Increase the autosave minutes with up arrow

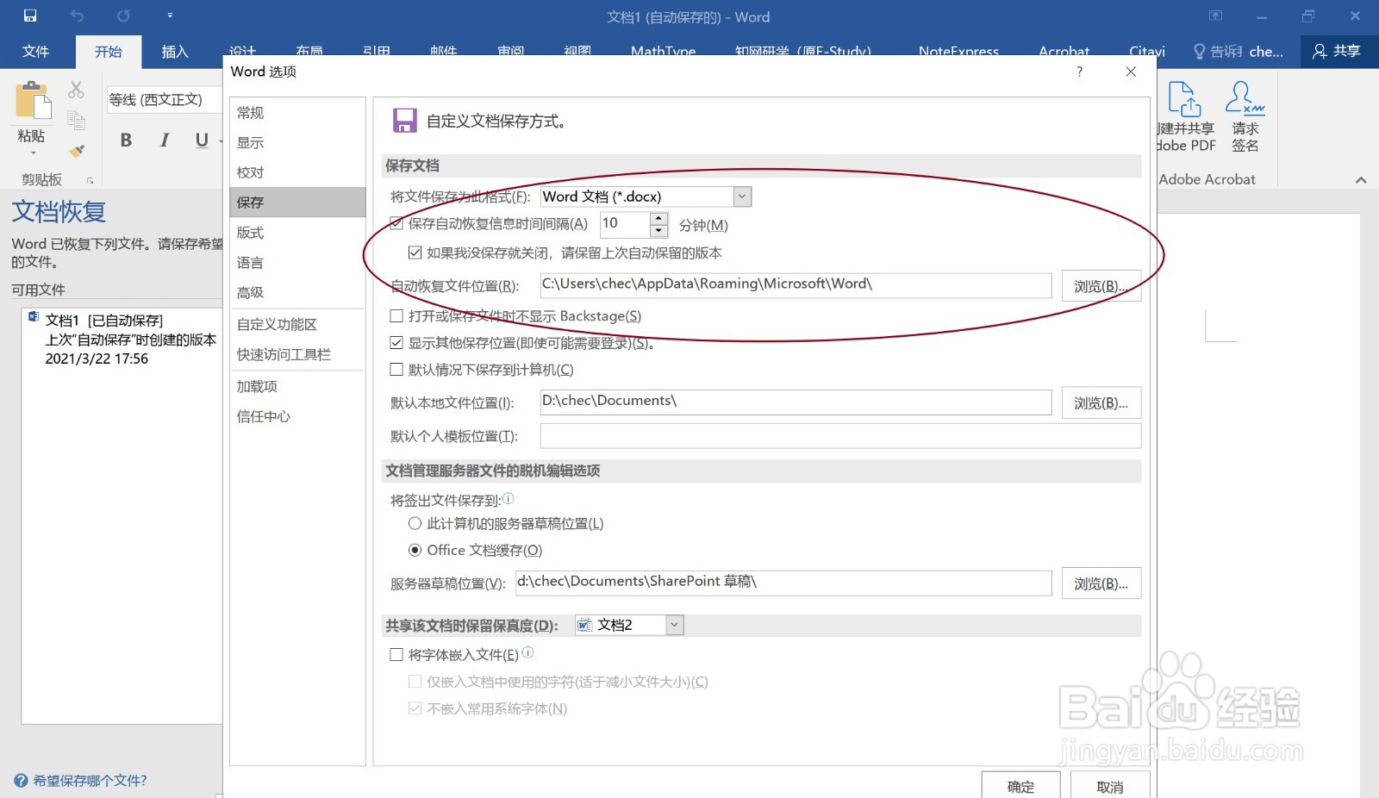pyautogui.click(x=659, y=219)
